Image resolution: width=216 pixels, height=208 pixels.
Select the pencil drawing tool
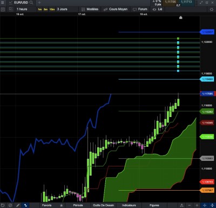pos(18,205)
